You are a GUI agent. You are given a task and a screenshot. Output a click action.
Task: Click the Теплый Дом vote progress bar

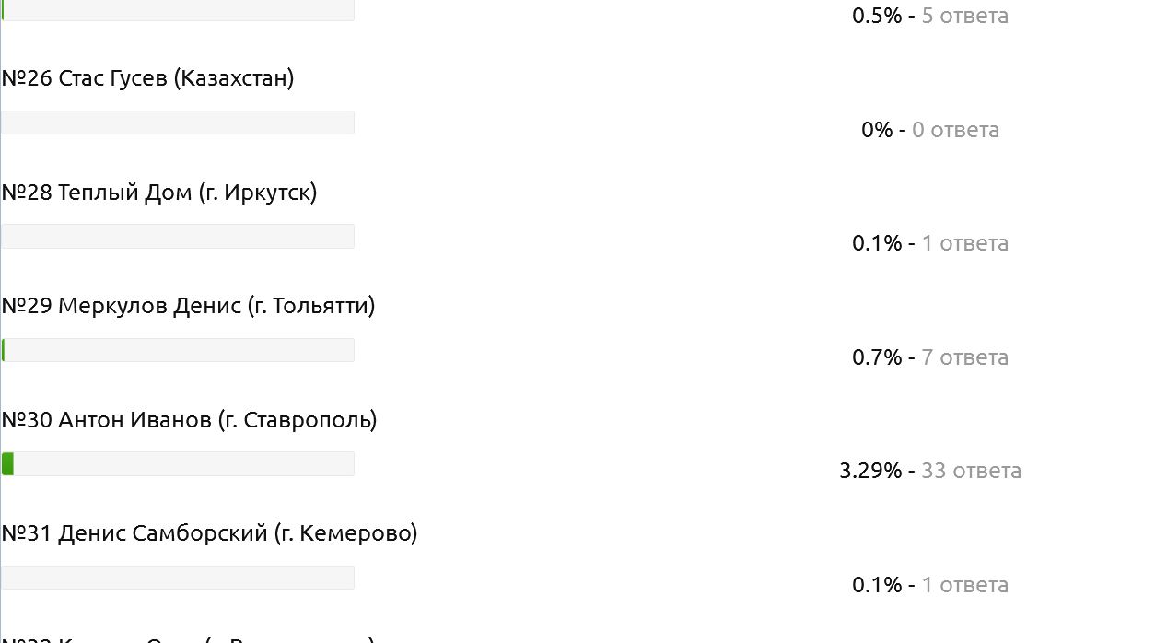178,237
